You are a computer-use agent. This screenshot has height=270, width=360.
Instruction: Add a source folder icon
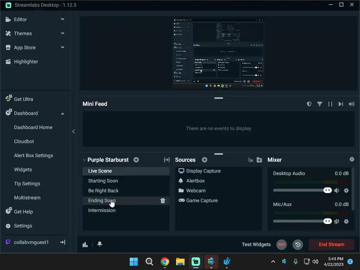(x=259, y=160)
